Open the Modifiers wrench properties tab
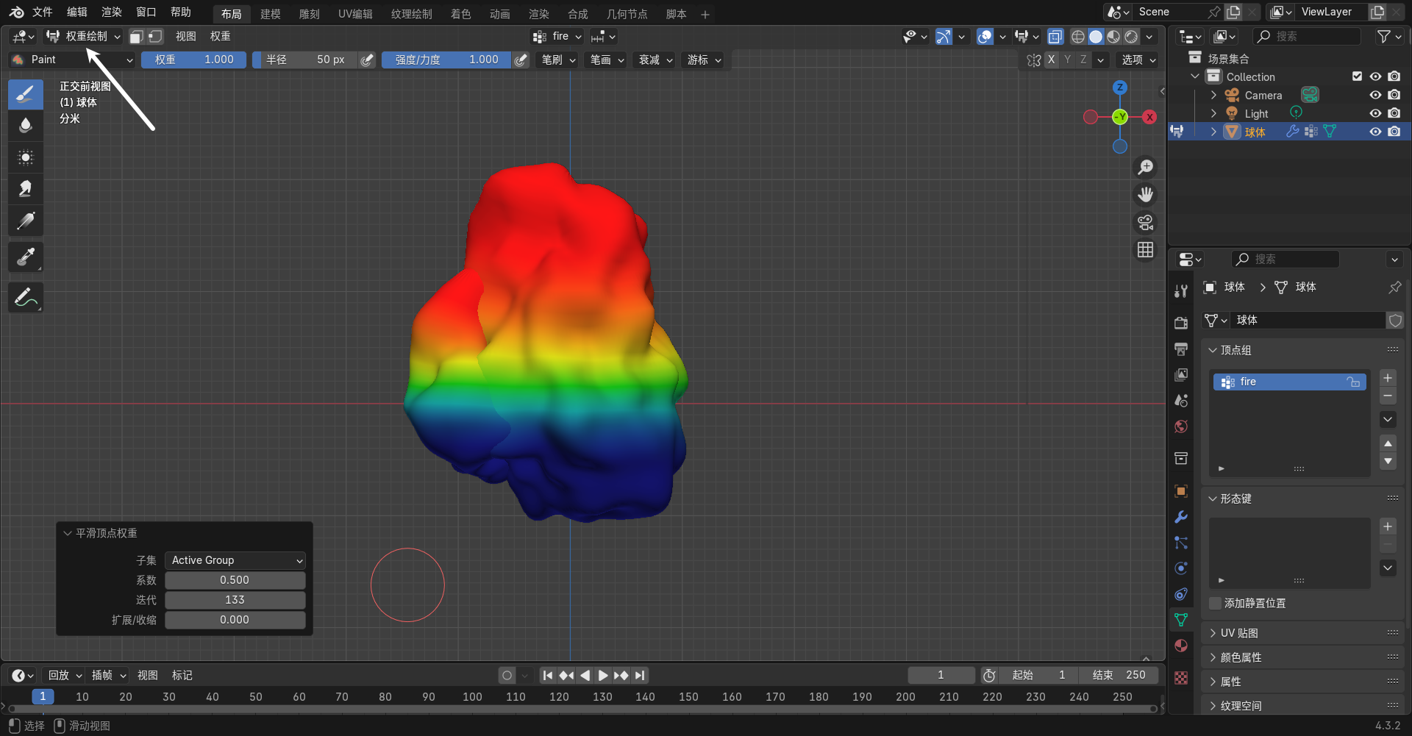This screenshot has height=736, width=1412. (x=1181, y=517)
